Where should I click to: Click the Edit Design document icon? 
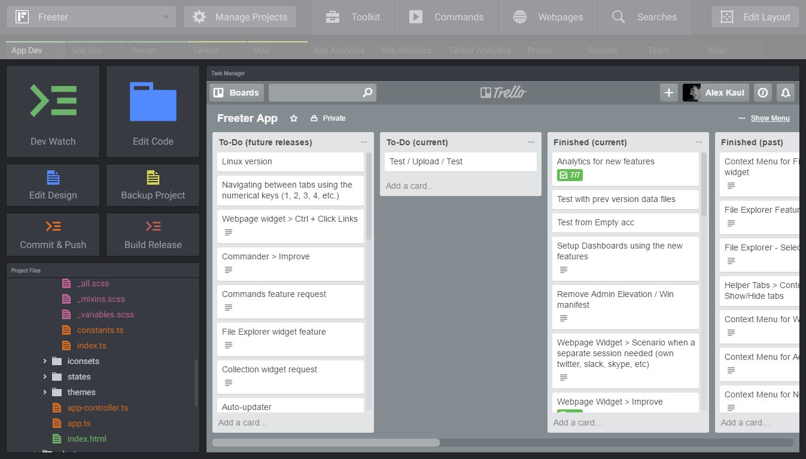click(53, 178)
